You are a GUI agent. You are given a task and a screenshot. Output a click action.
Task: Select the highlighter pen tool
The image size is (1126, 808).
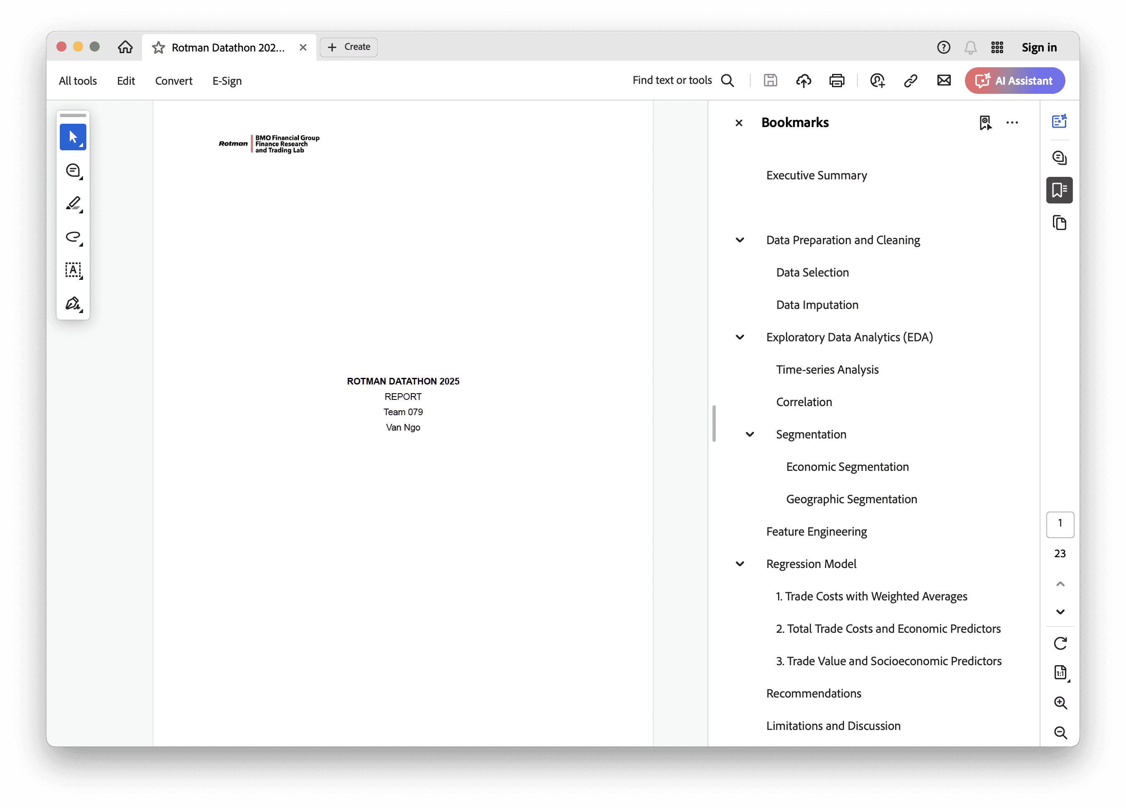point(73,203)
